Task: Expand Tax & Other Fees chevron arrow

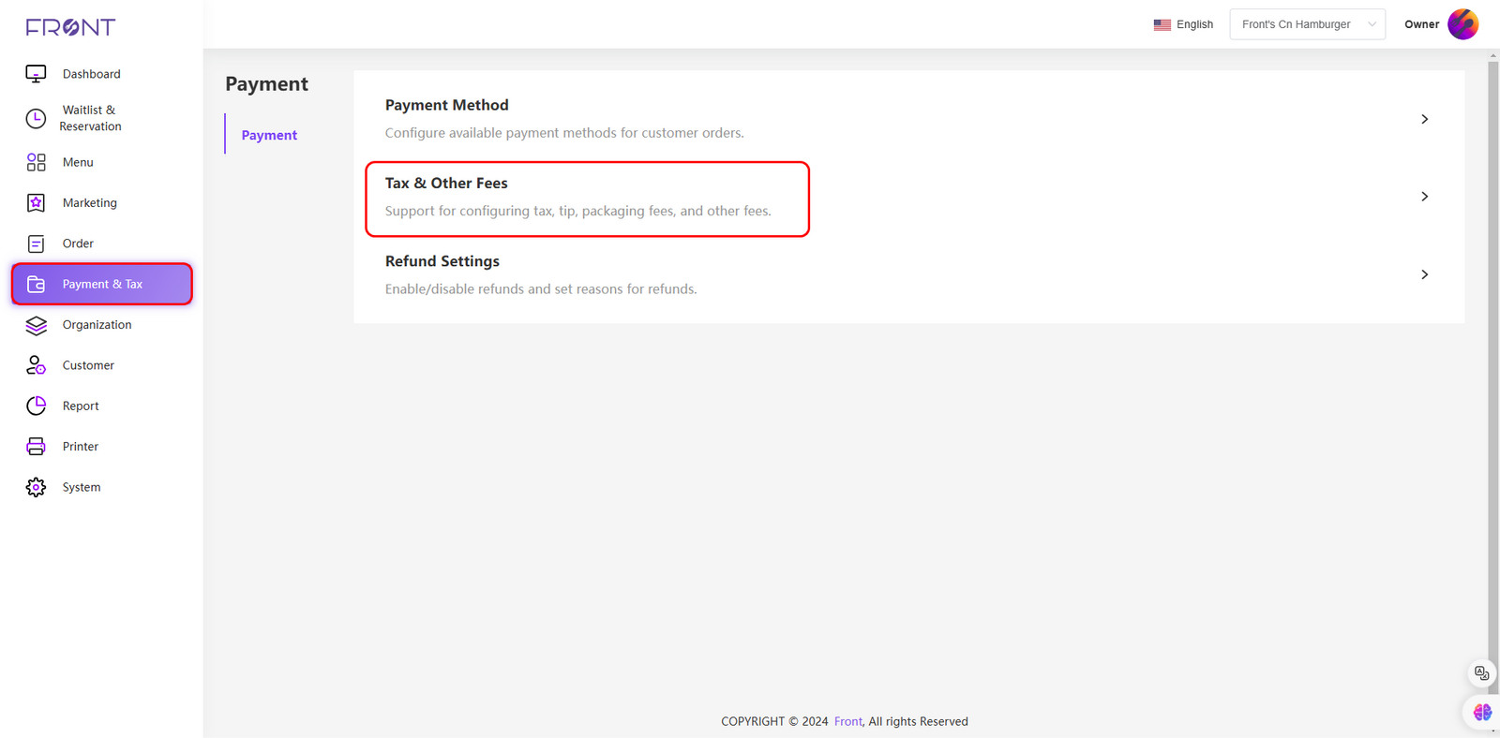Action: point(1424,197)
